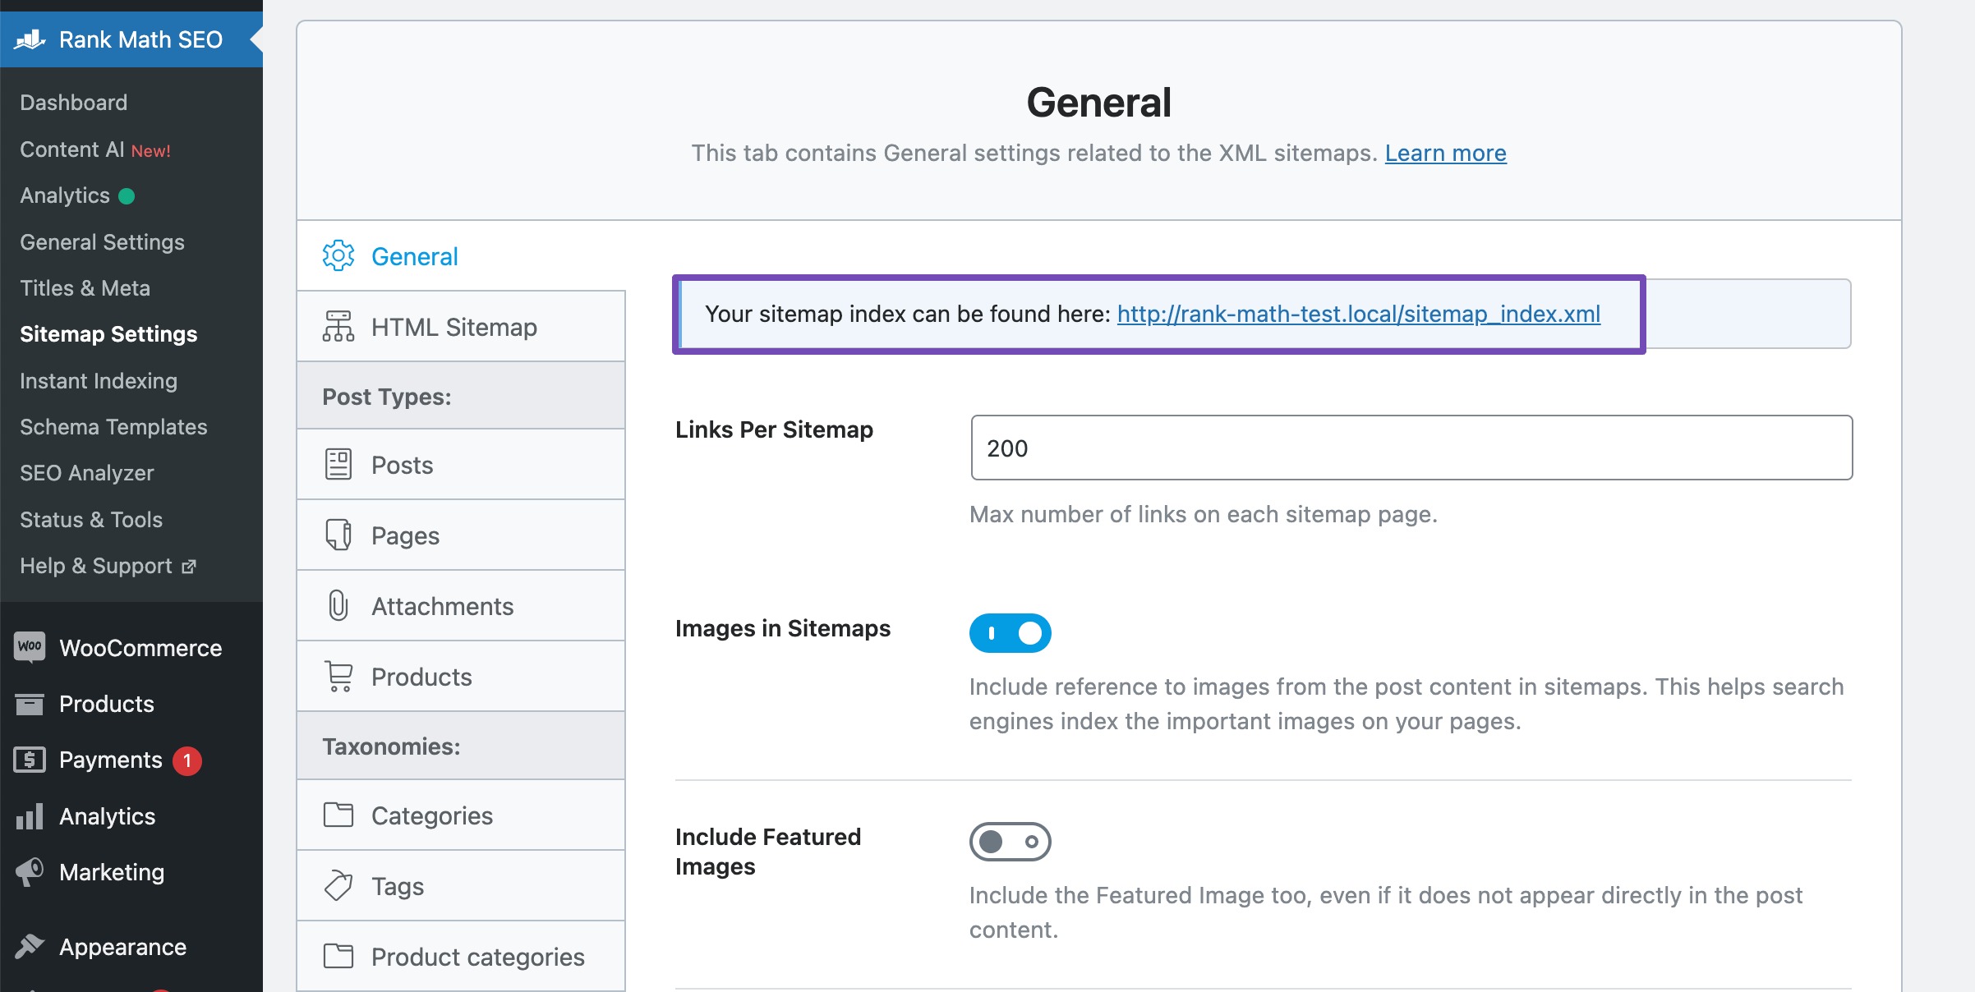Open Sitemap Settings in sidebar
Image resolution: width=1975 pixels, height=992 pixels.
click(108, 334)
